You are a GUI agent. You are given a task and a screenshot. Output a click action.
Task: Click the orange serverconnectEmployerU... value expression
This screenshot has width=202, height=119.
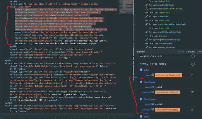[168, 75]
